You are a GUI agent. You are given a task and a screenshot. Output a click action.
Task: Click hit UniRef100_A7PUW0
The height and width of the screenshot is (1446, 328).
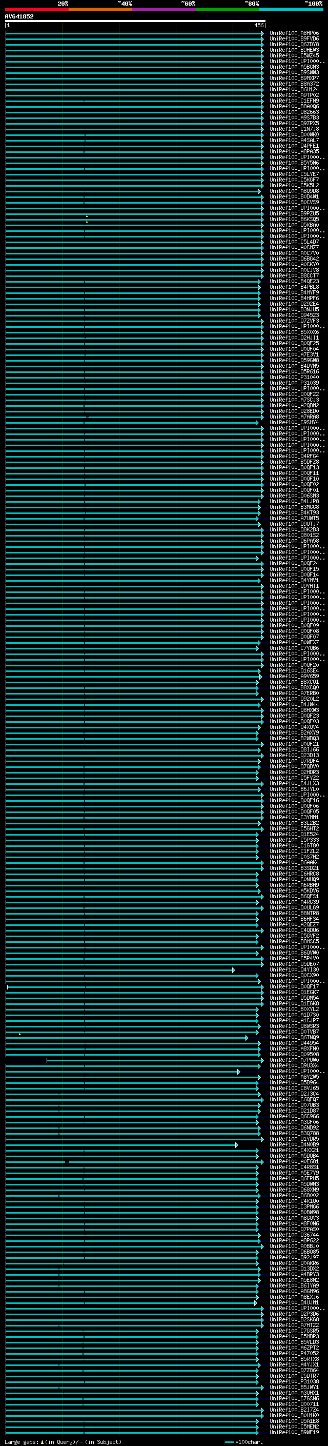click(294, 1060)
